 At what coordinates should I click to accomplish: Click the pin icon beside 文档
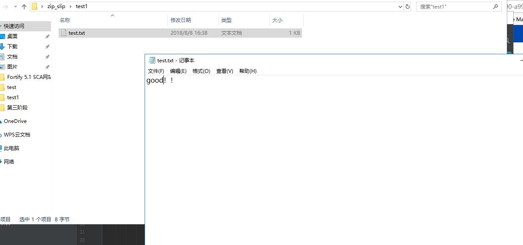pyautogui.click(x=48, y=57)
